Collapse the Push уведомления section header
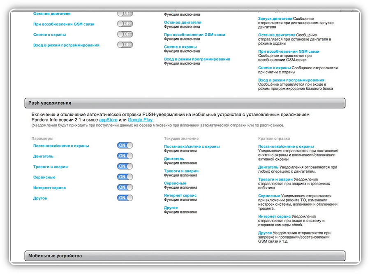Screen dimensions: 370x274 coord(185,103)
